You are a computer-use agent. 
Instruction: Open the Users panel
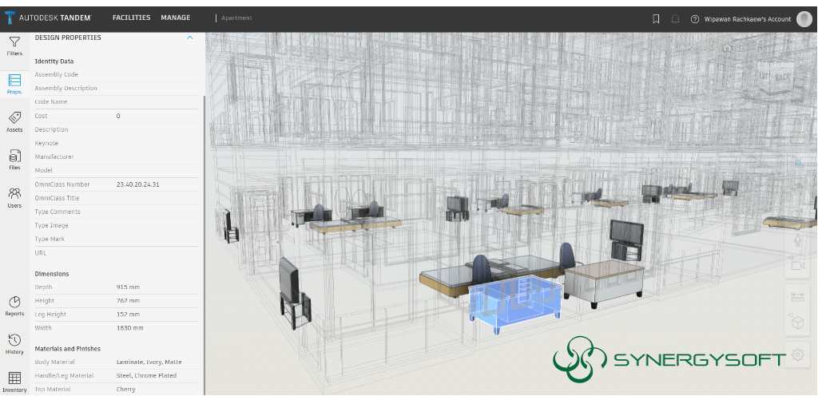click(14, 198)
